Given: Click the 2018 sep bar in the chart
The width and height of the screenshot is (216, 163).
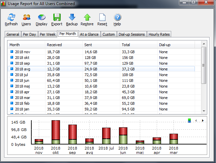Looking at the screenshot, I should click(72, 134).
